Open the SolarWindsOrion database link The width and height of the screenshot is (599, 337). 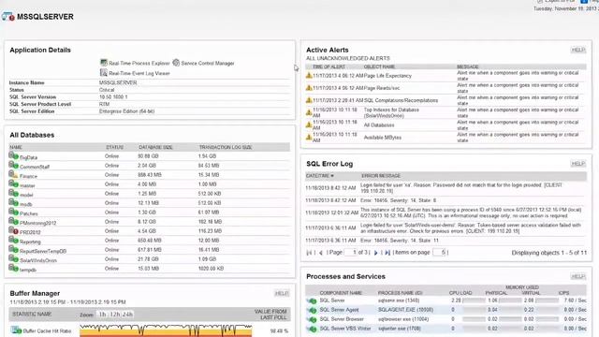(38, 260)
